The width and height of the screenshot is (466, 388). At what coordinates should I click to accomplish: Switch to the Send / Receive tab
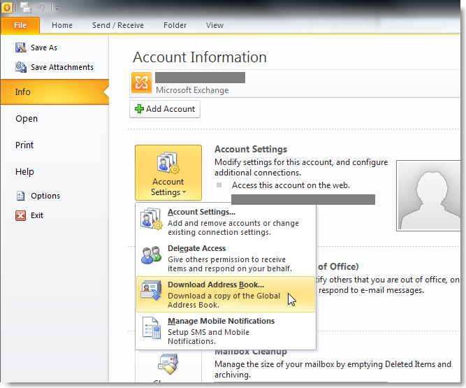coord(117,25)
